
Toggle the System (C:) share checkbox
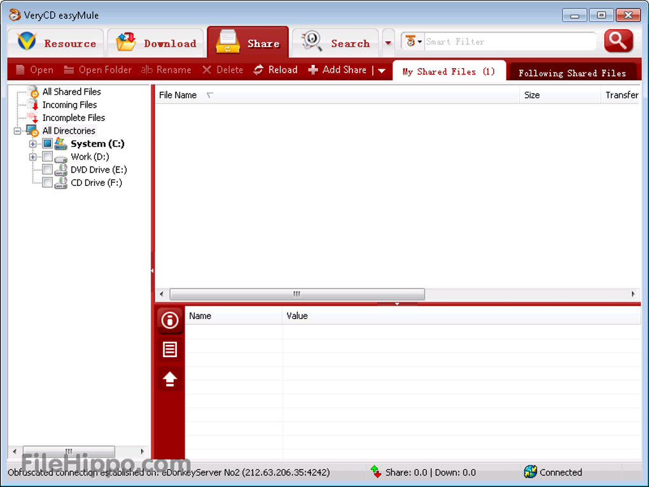[48, 143]
